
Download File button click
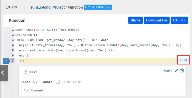click(x=157, y=20)
